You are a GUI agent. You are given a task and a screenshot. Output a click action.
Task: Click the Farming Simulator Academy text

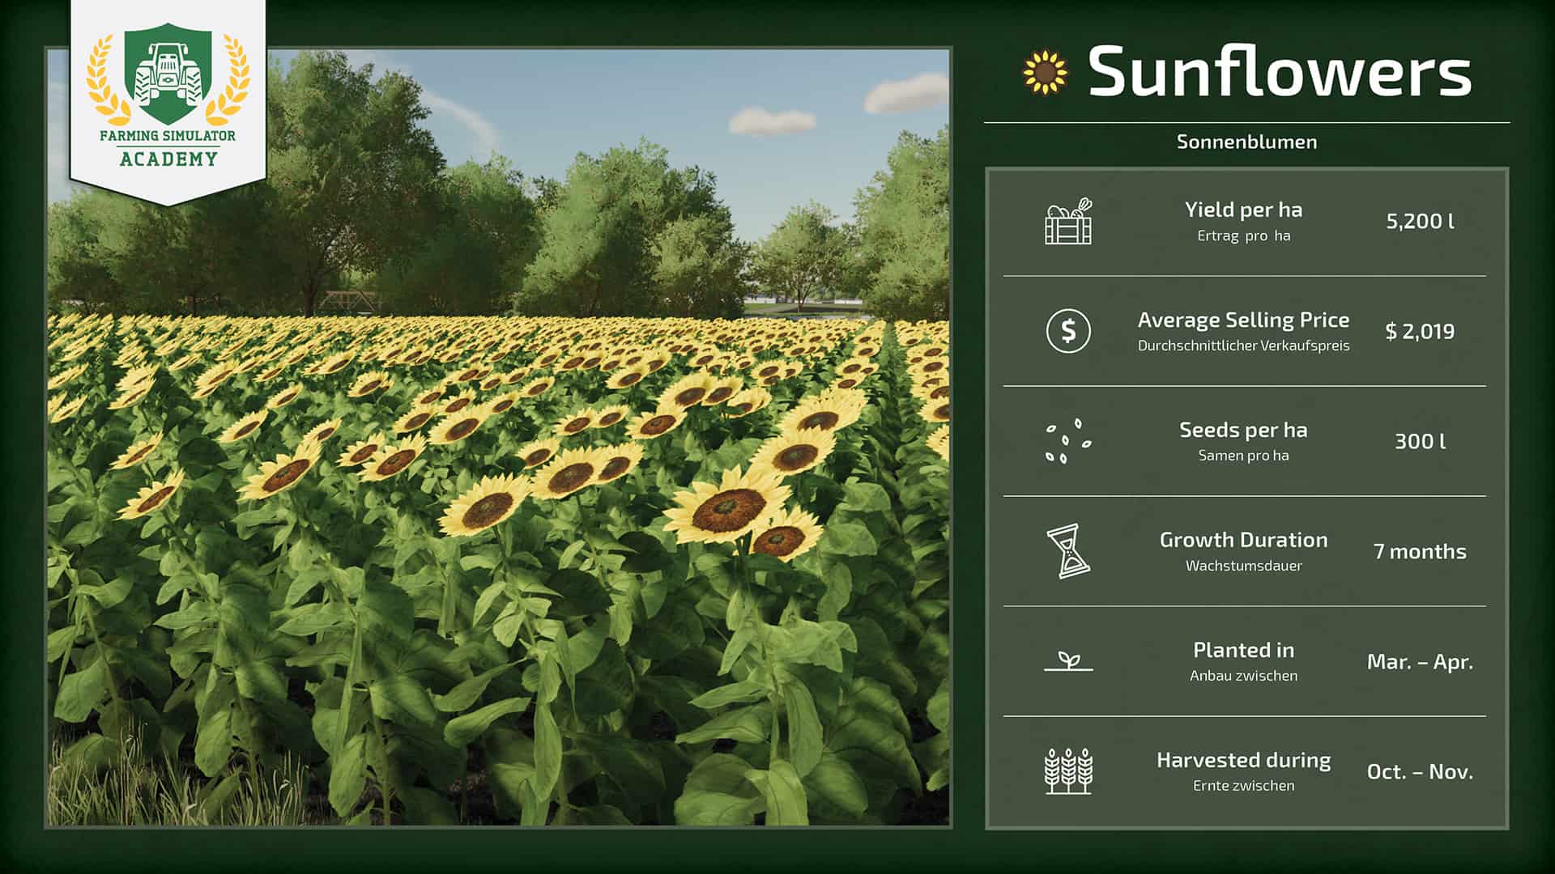(168, 147)
